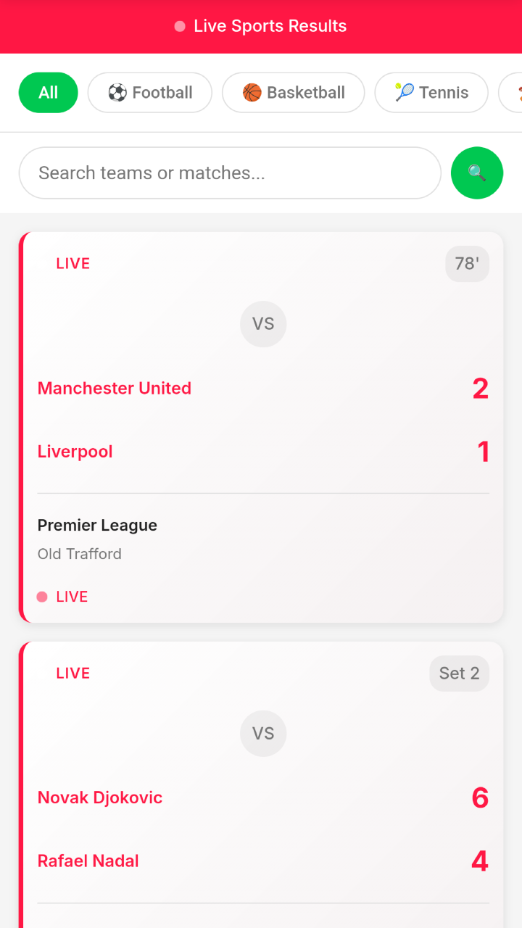
Task: Open the Manchester United team name
Action: 115,388
